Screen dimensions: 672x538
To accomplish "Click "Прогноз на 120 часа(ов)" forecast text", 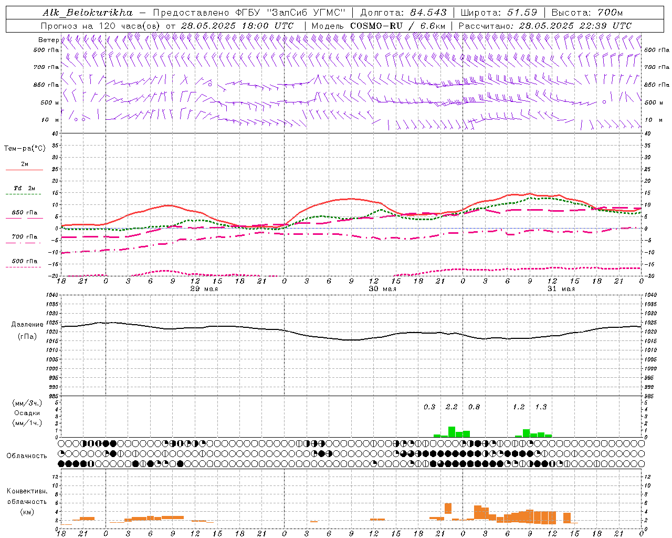I will 101,26.
